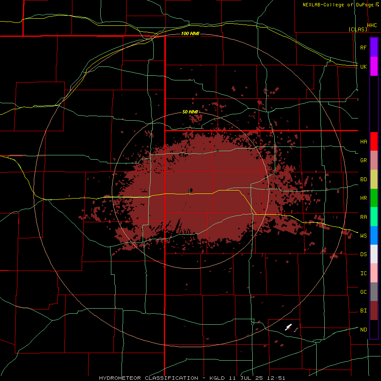Click the UK legend label

click(x=363, y=66)
